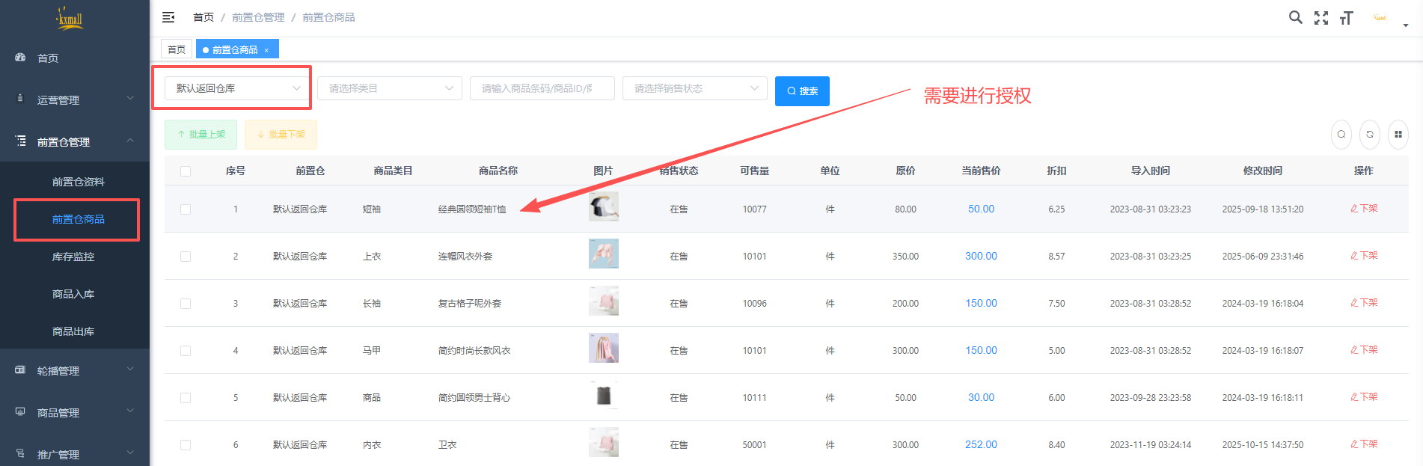This screenshot has height=466, width=1423.
Task: Click the round refresh table icon
Action: [x=1370, y=135]
